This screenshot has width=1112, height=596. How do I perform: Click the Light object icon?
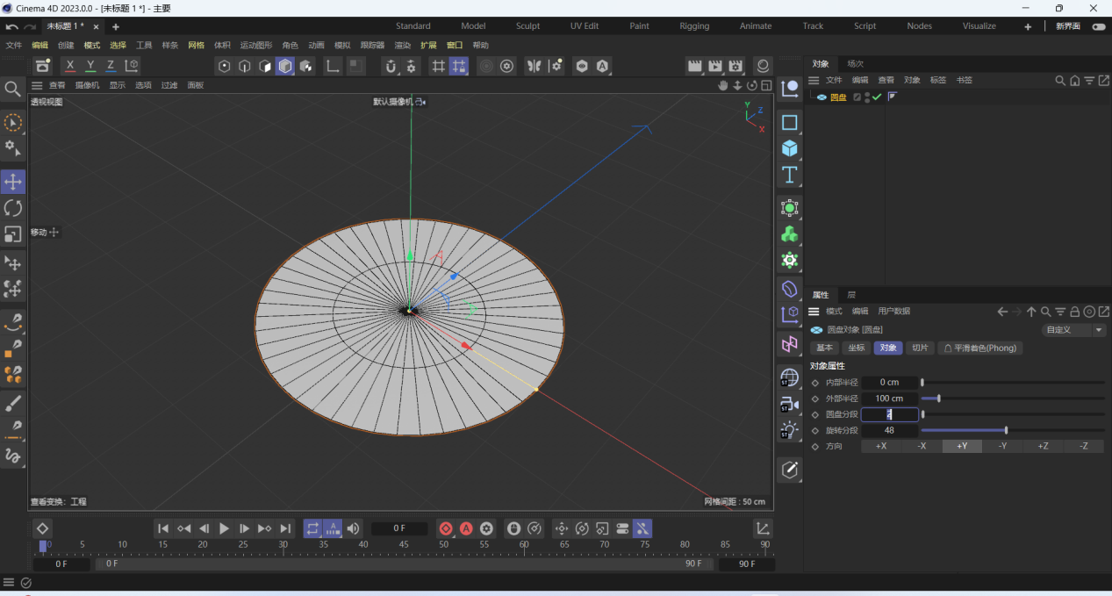click(790, 430)
